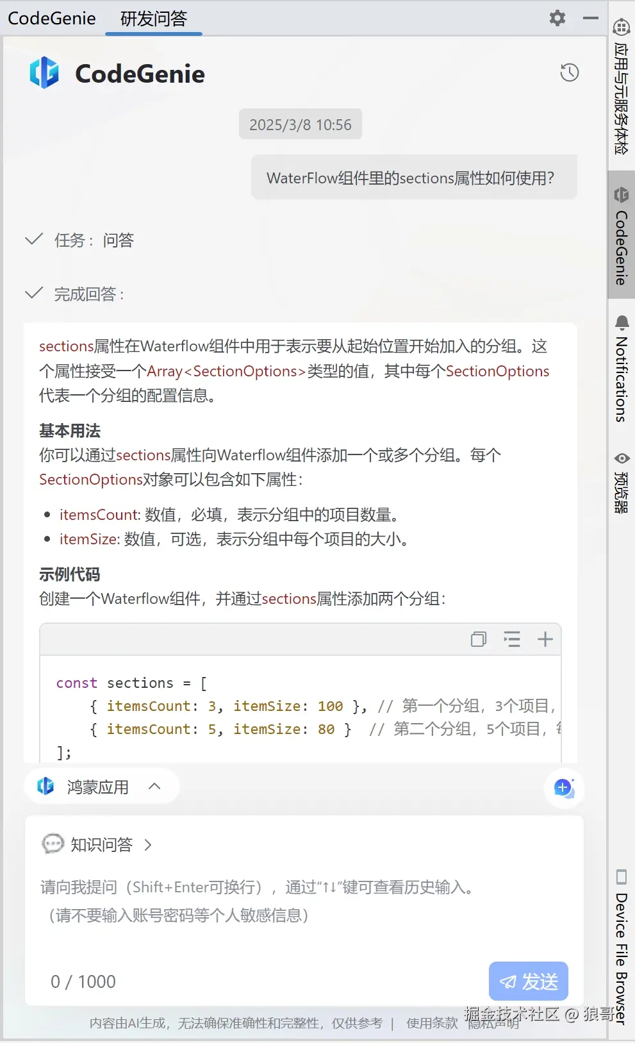Screen dimensions: 635x1043
Task: Open chat history clock icon
Action: 570,72
